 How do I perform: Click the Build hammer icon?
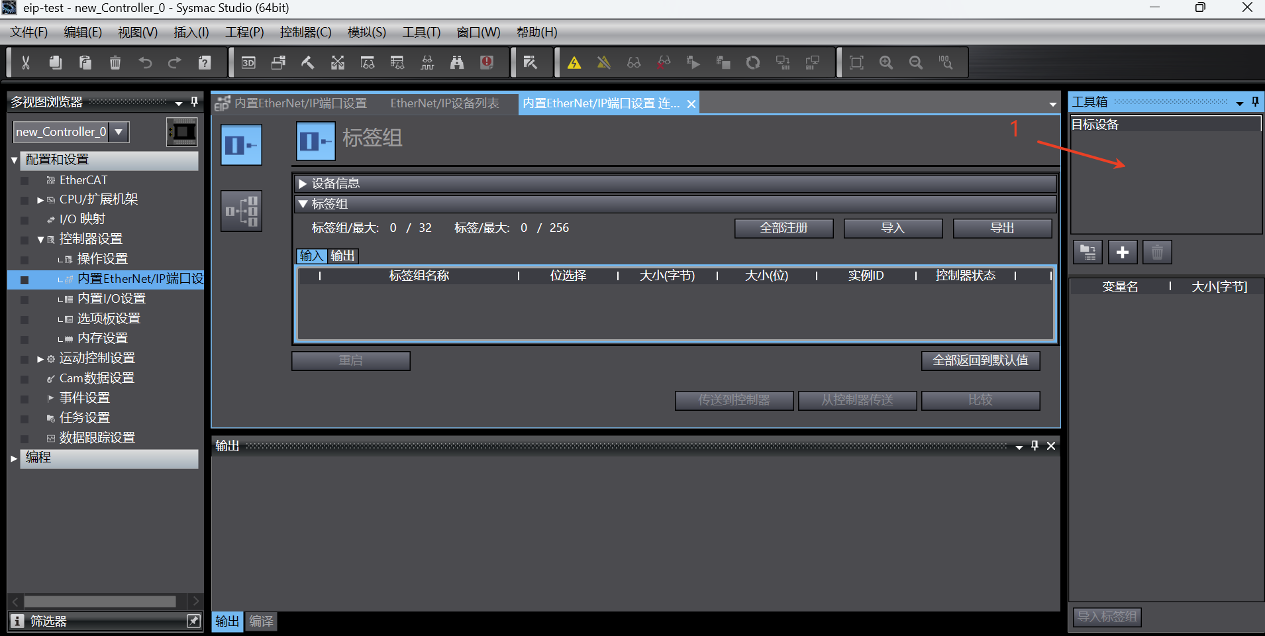pos(308,62)
